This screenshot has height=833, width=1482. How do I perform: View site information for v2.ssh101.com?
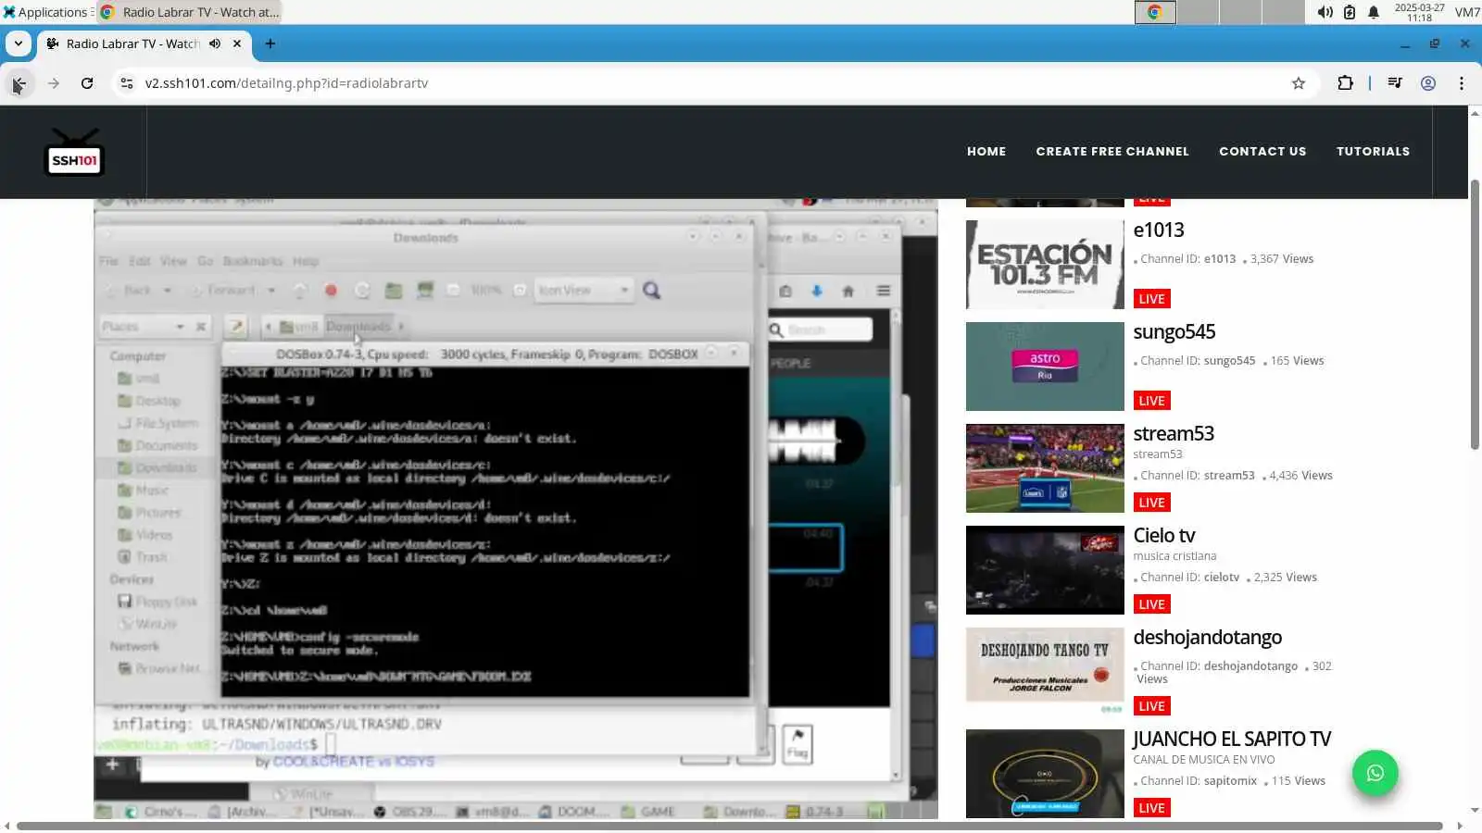tap(127, 83)
